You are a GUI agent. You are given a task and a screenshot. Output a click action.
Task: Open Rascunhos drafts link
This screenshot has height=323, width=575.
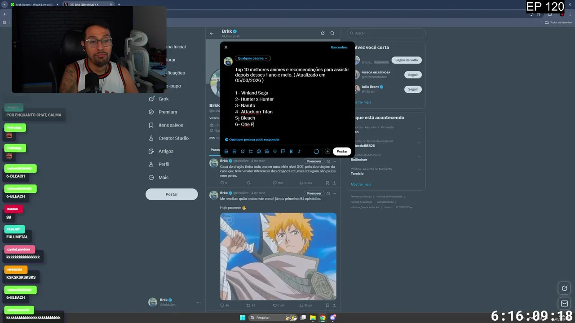339,47
